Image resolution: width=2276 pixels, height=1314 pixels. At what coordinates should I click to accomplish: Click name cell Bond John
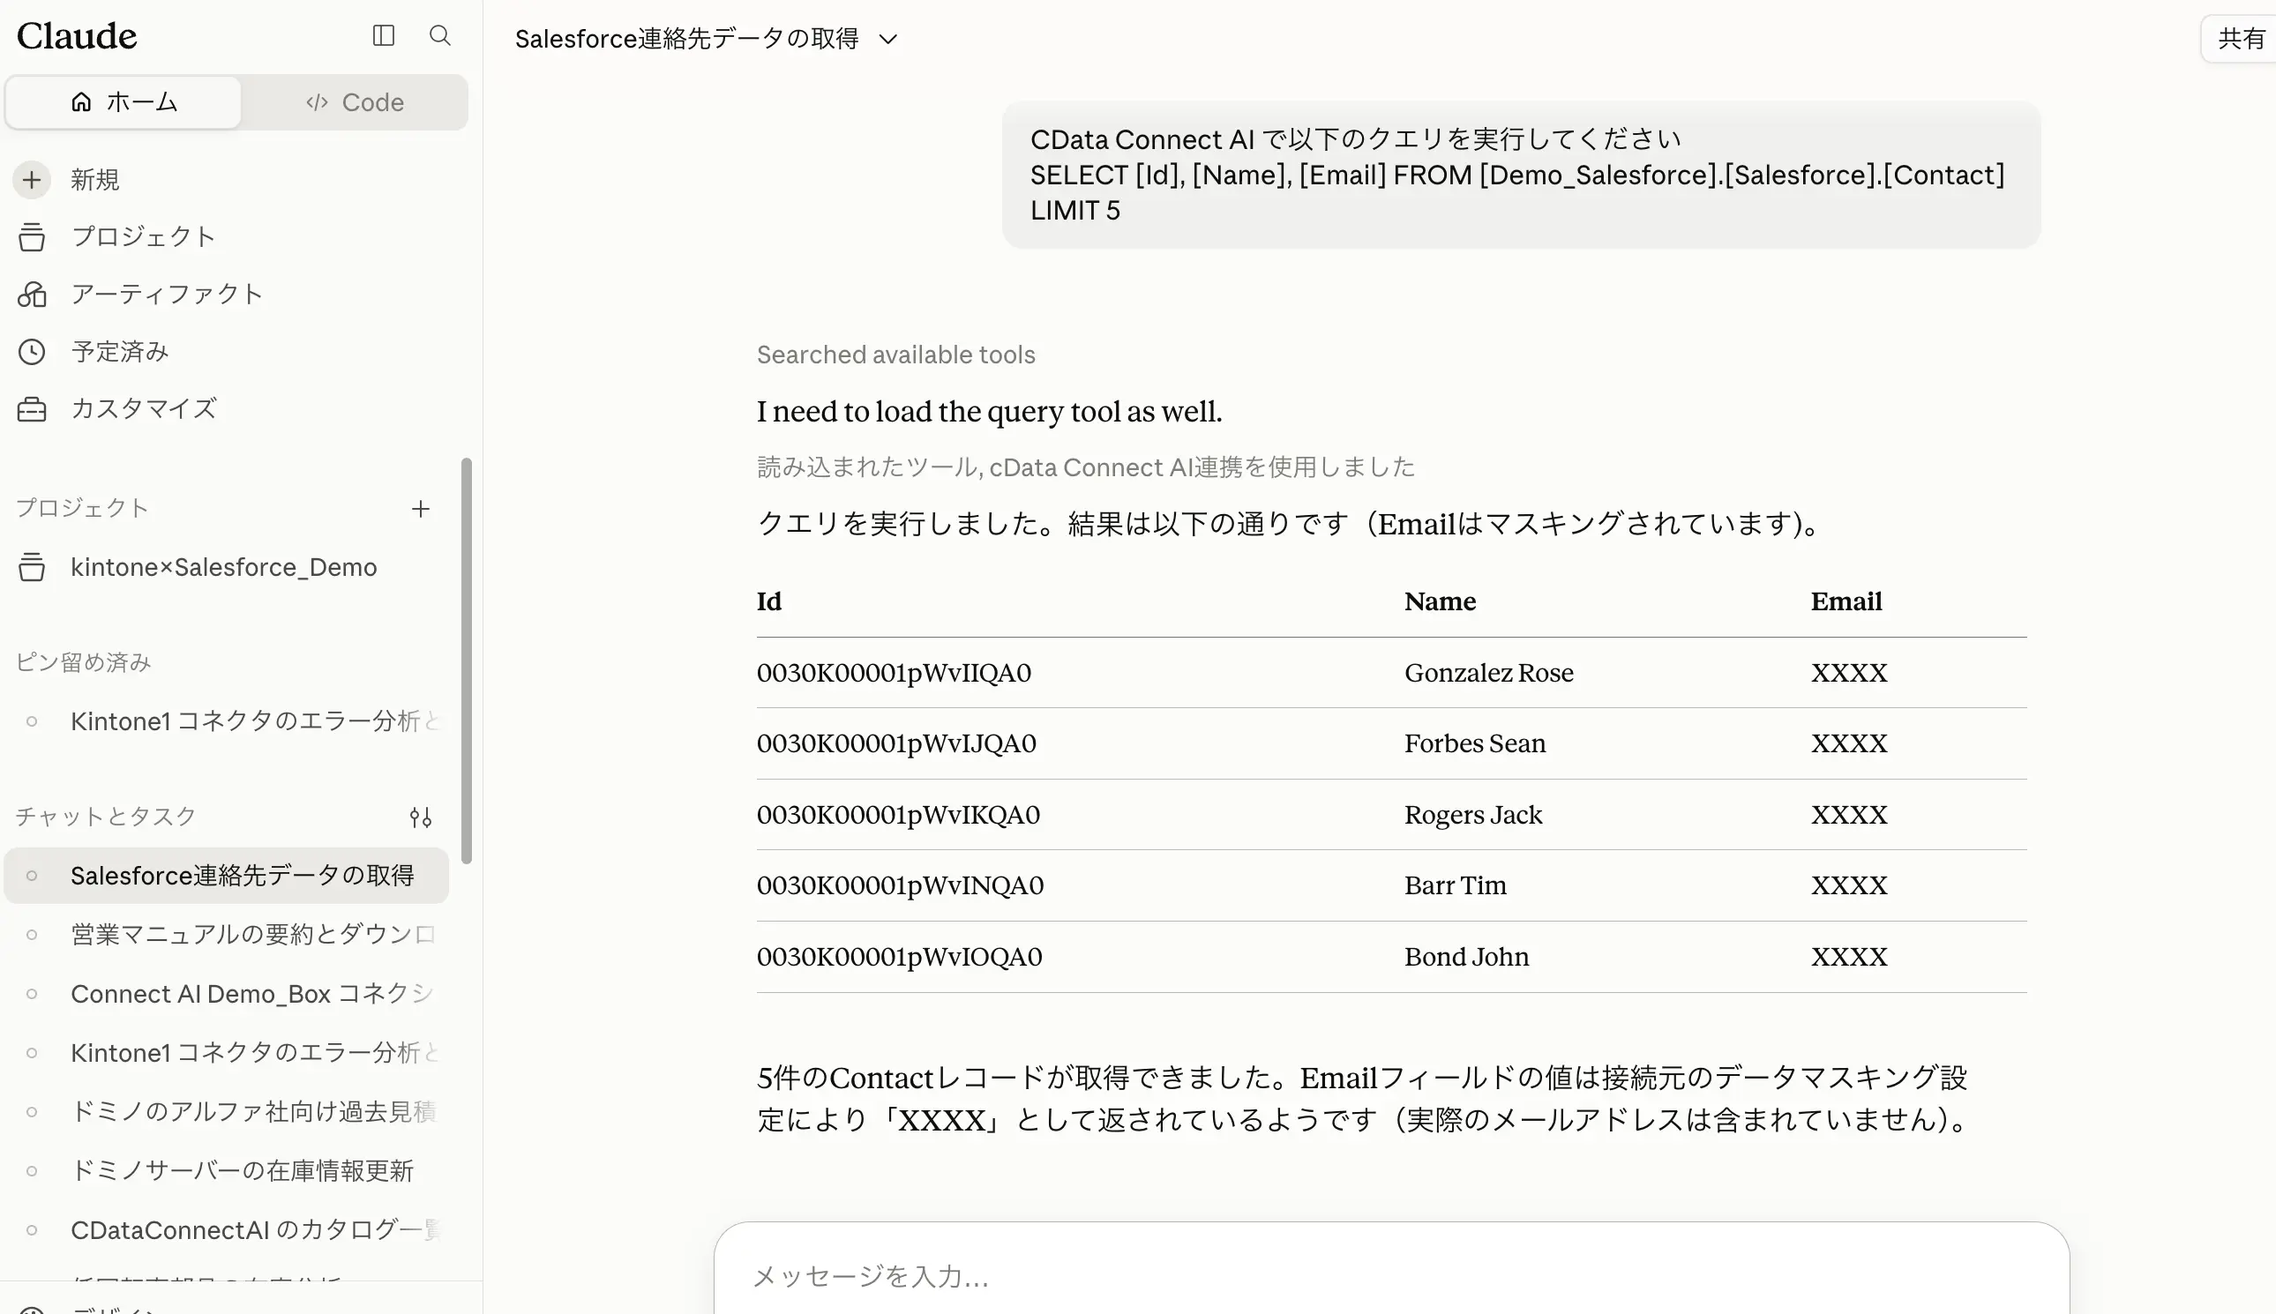1467,956
